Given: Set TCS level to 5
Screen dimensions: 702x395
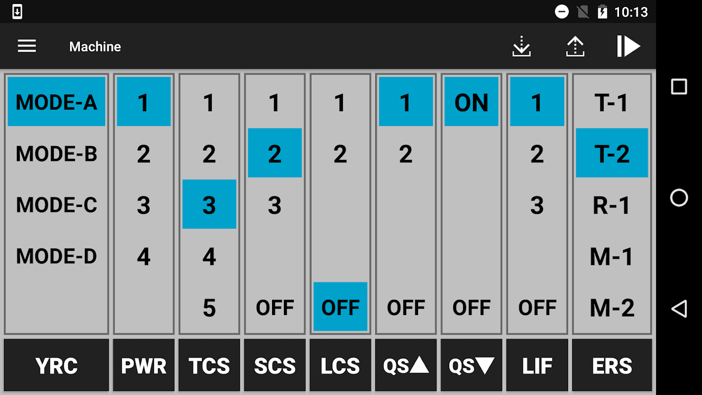Looking at the screenshot, I should pyautogui.click(x=209, y=307).
